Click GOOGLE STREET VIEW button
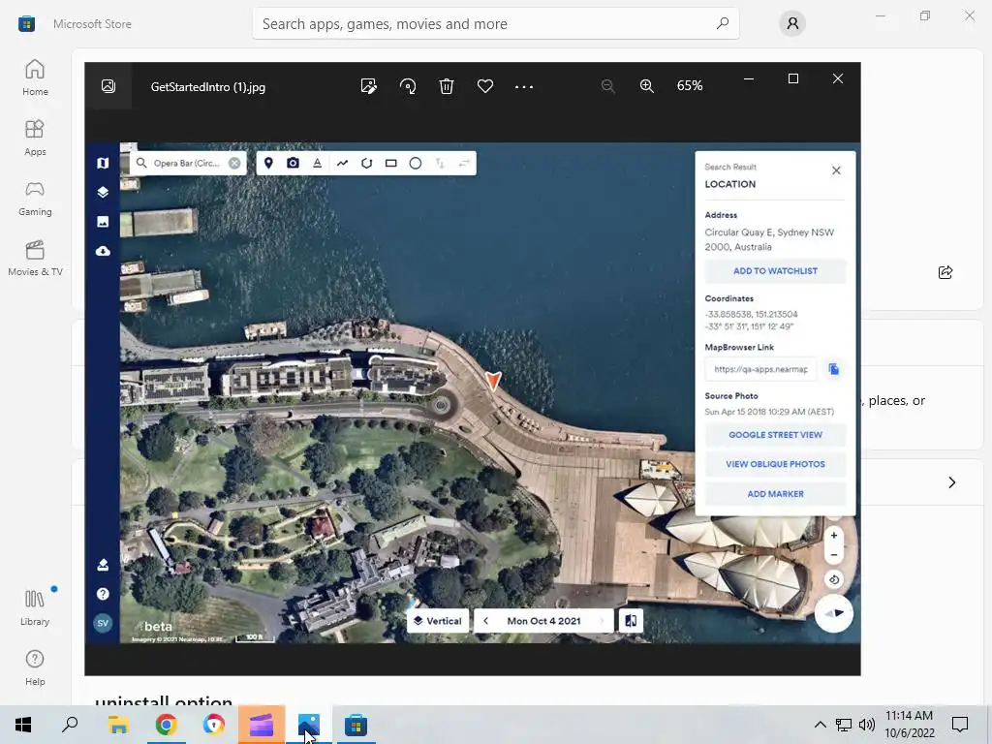This screenshot has width=992, height=744. [x=775, y=435]
